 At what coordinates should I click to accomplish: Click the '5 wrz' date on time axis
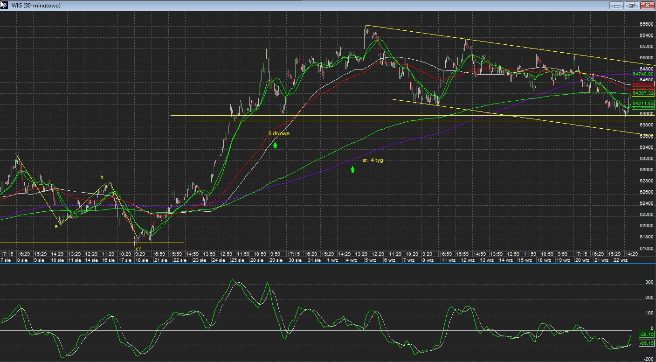(370, 260)
